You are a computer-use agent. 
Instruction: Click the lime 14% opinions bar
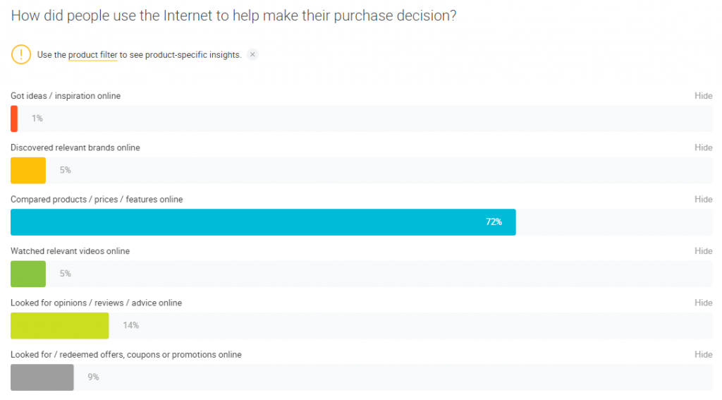coord(59,325)
